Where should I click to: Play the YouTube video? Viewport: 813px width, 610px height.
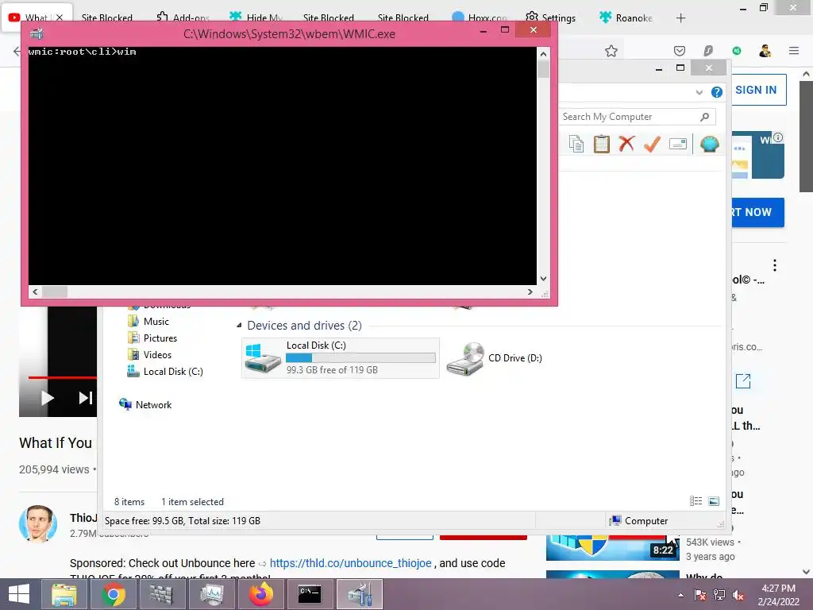[x=48, y=398]
